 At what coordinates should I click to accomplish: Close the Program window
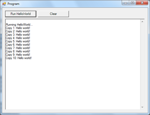(x=142, y=3)
